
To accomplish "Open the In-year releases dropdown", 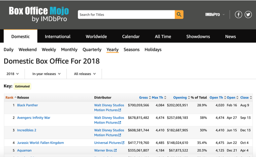I will (x=46, y=74).
